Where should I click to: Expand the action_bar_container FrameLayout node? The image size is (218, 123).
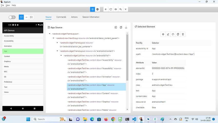57,43
